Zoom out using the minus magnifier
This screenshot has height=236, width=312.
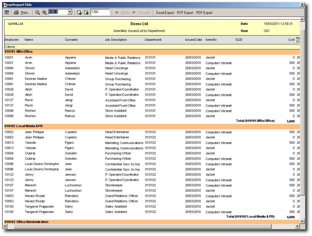pyautogui.click(x=38, y=12)
